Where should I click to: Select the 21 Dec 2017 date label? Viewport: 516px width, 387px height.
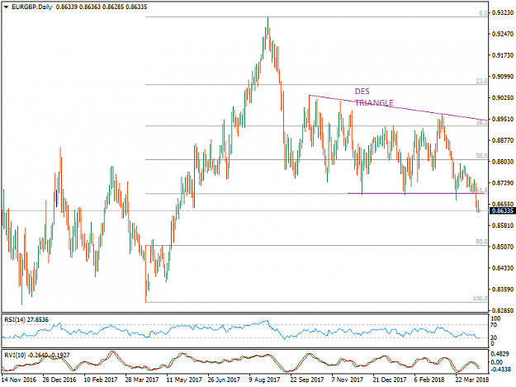[x=390, y=380]
